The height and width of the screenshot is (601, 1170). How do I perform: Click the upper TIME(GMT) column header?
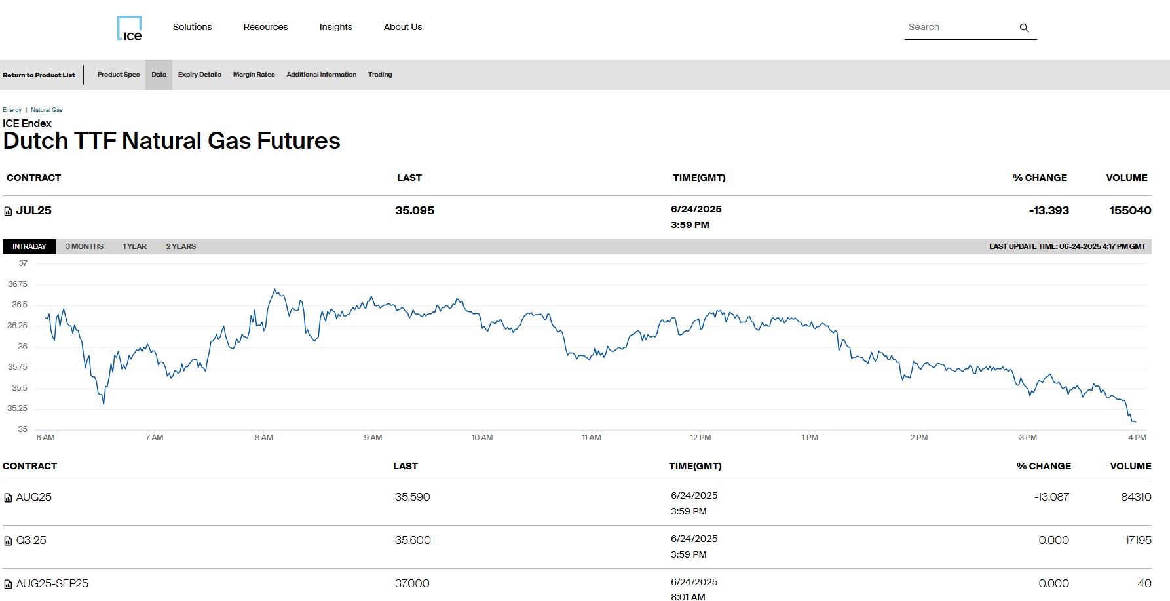click(x=699, y=178)
